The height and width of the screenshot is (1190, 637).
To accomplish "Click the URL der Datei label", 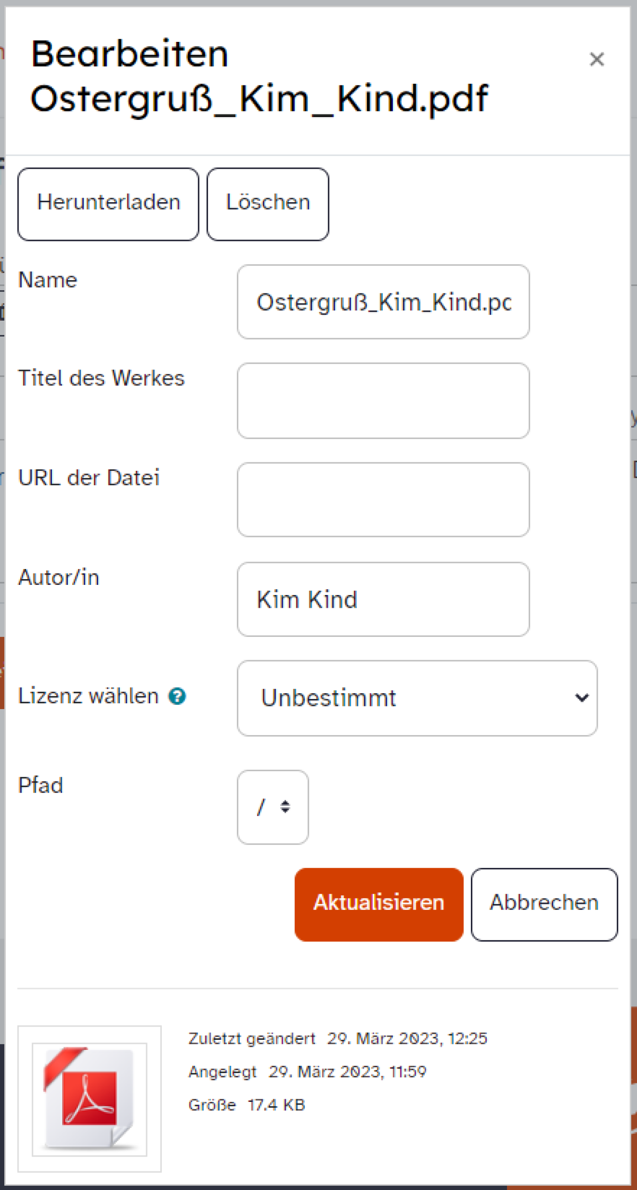I will 89,478.
